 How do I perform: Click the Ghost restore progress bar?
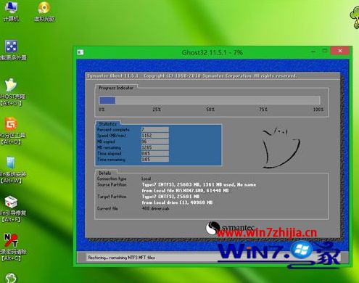pos(210,100)
